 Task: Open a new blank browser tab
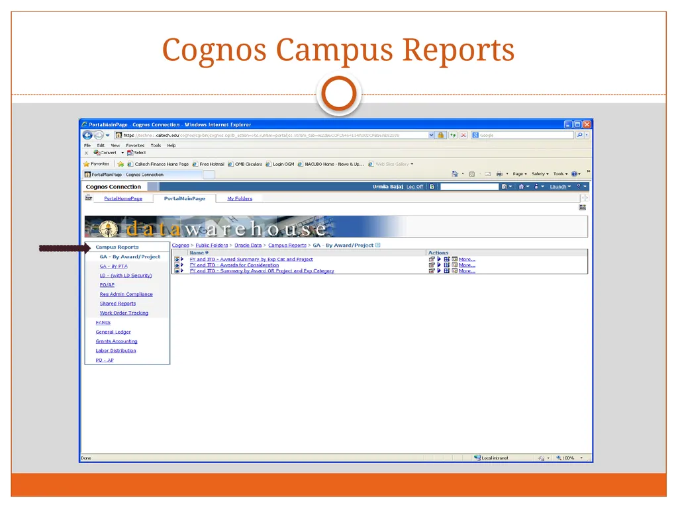coord(209,175)
